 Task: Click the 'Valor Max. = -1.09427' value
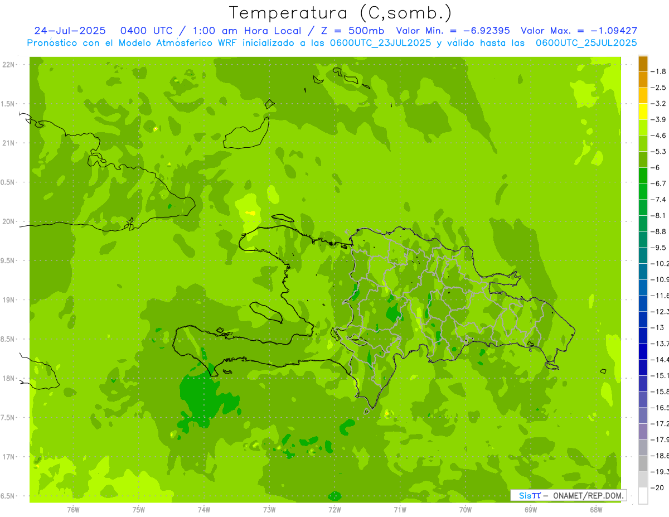click(579, 31)
